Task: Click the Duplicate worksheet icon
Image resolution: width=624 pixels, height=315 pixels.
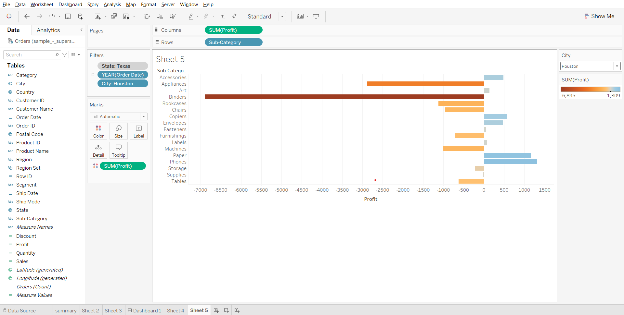Action: [x=114, y=16]
